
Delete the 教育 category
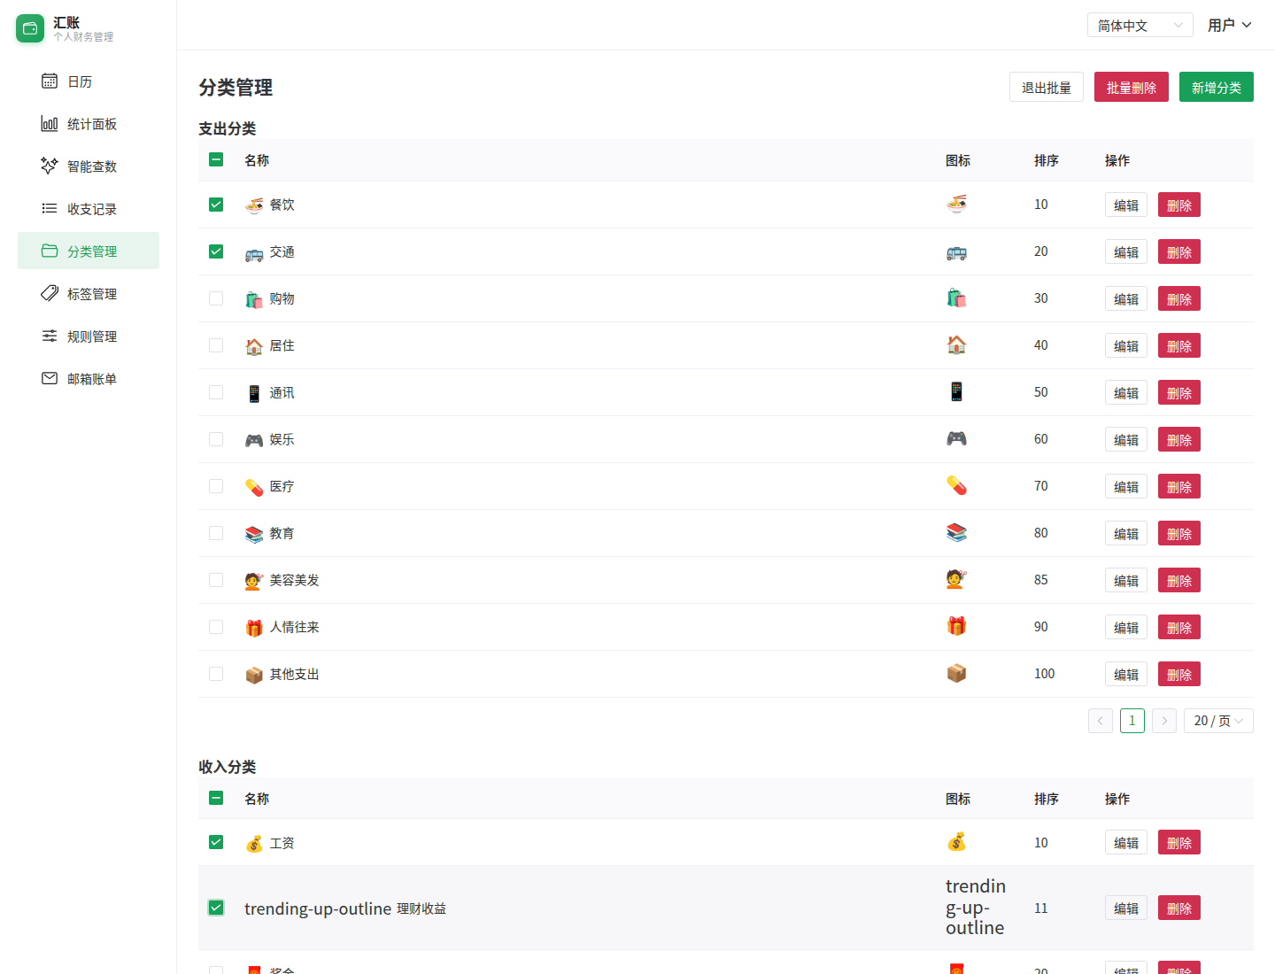pyautogui.click(x=1179, y=533)
